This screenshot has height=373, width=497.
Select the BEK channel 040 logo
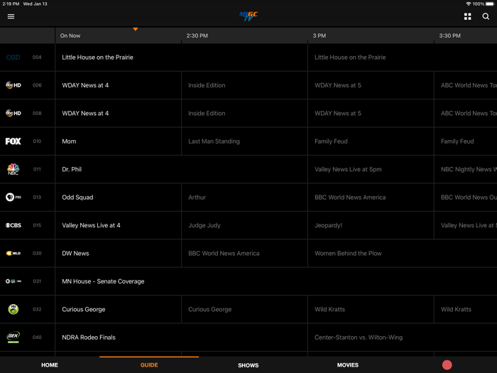(13, 337)
